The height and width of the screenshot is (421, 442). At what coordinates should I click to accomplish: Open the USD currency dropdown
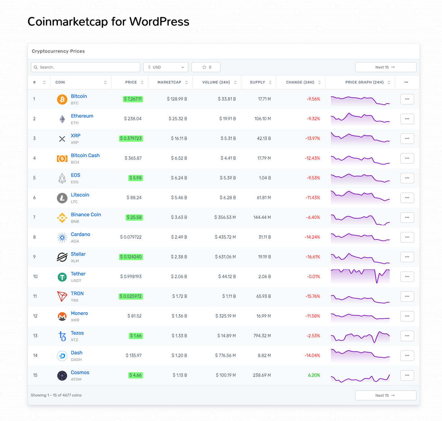click(x=166, y=67)
